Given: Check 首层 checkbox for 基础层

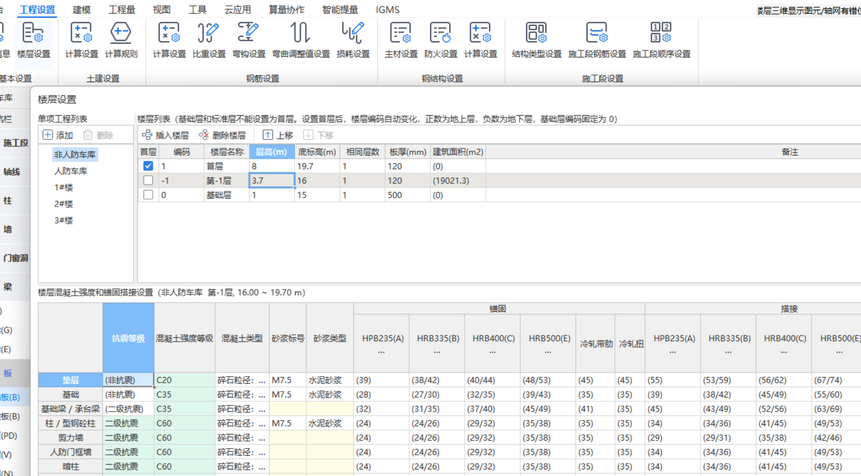Looking at the screenshot, I should [148, 195].
